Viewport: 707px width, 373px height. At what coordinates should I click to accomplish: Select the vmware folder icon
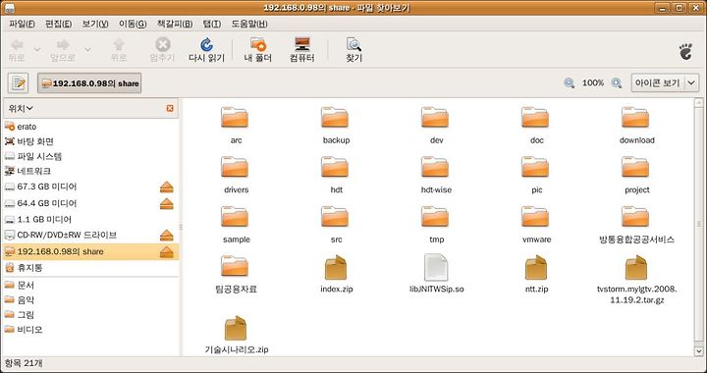pos(535,217)
